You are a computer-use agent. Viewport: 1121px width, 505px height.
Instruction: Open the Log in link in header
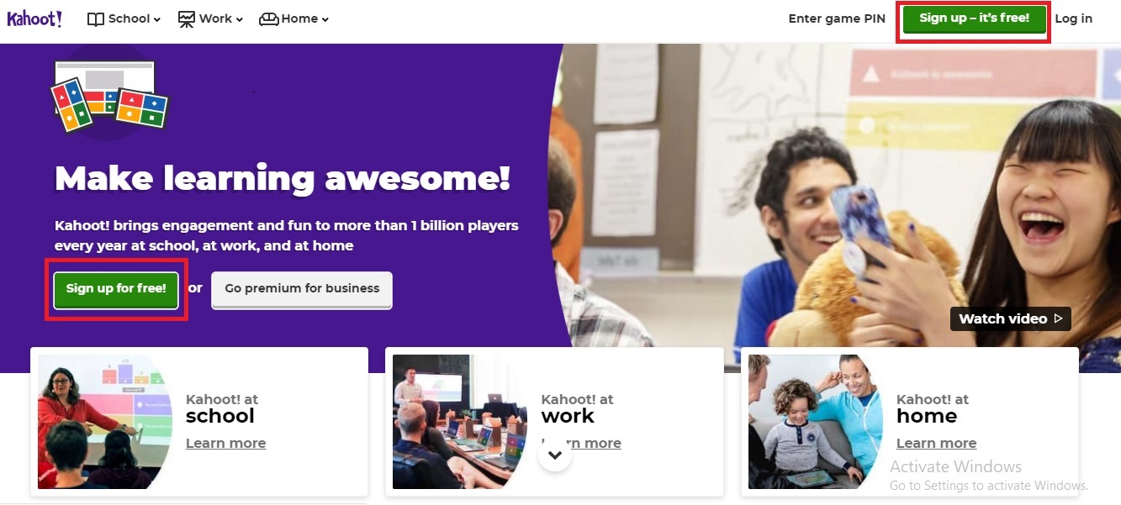click(1074, 18)
